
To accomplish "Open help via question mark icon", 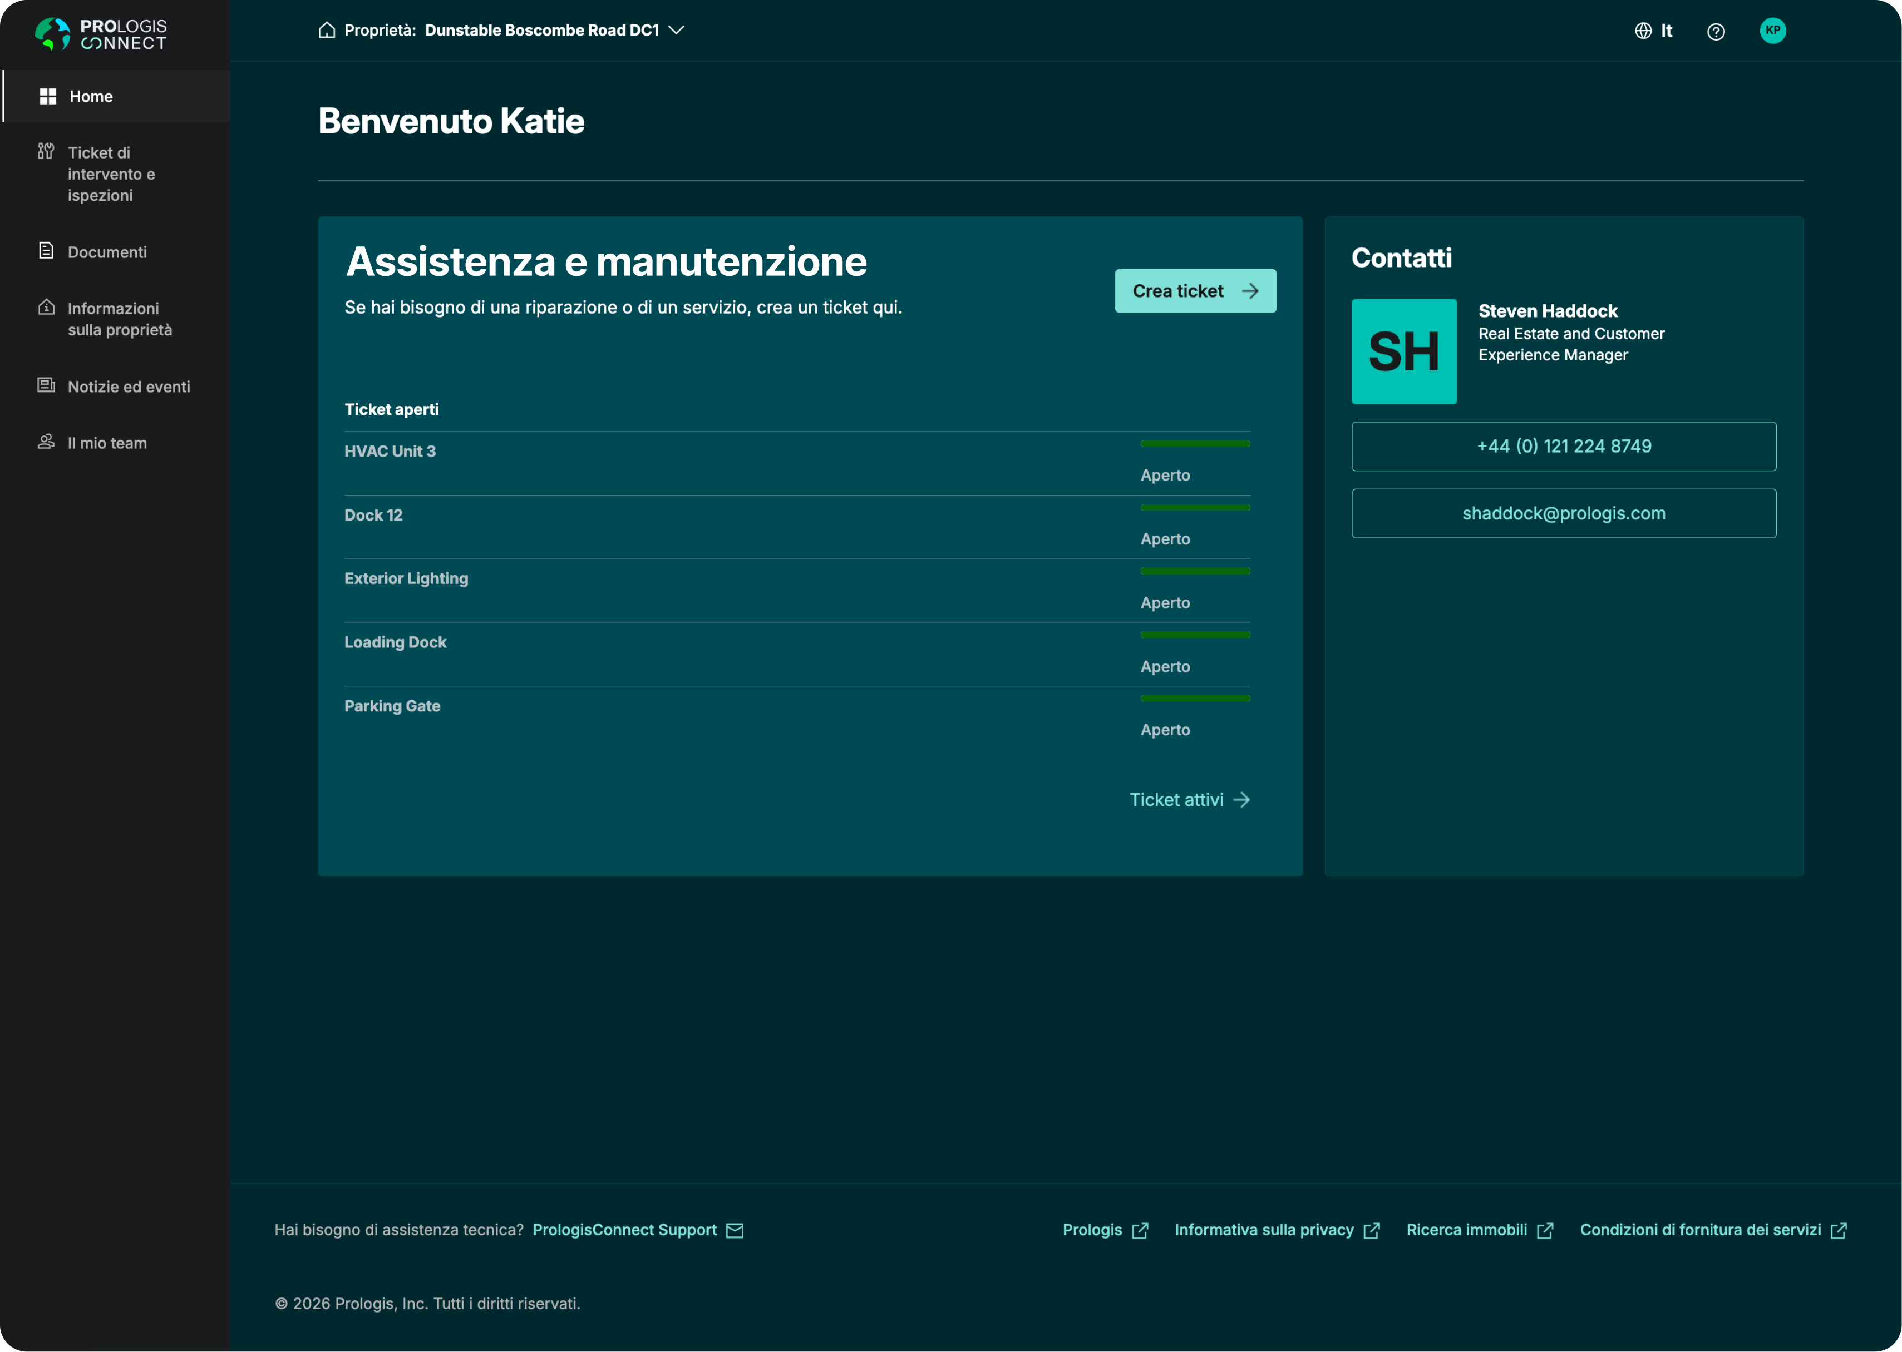I will [1716, 32].
